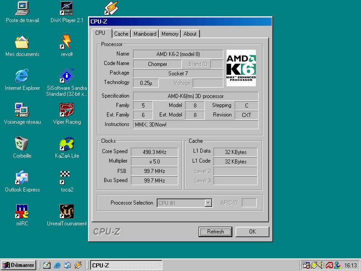Click the Show Desktop quick launch icon
361x271 pixels.
pos(47,265)
